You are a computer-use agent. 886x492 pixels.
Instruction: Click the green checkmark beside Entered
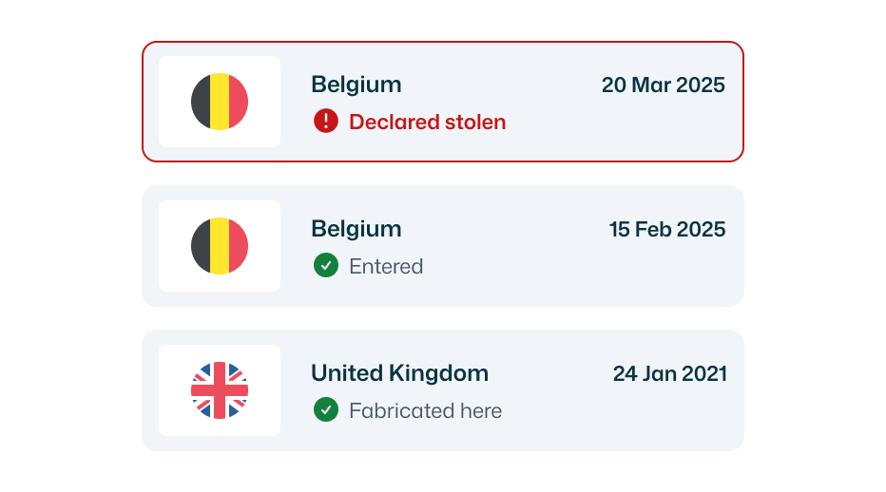(326, 266)
